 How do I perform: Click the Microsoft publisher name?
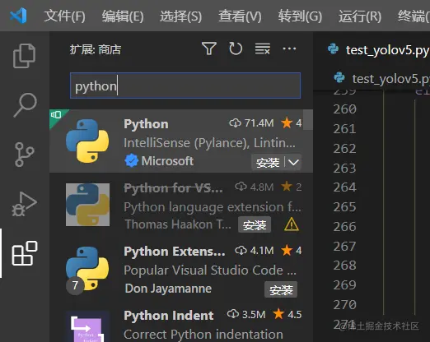click(167, 161)
